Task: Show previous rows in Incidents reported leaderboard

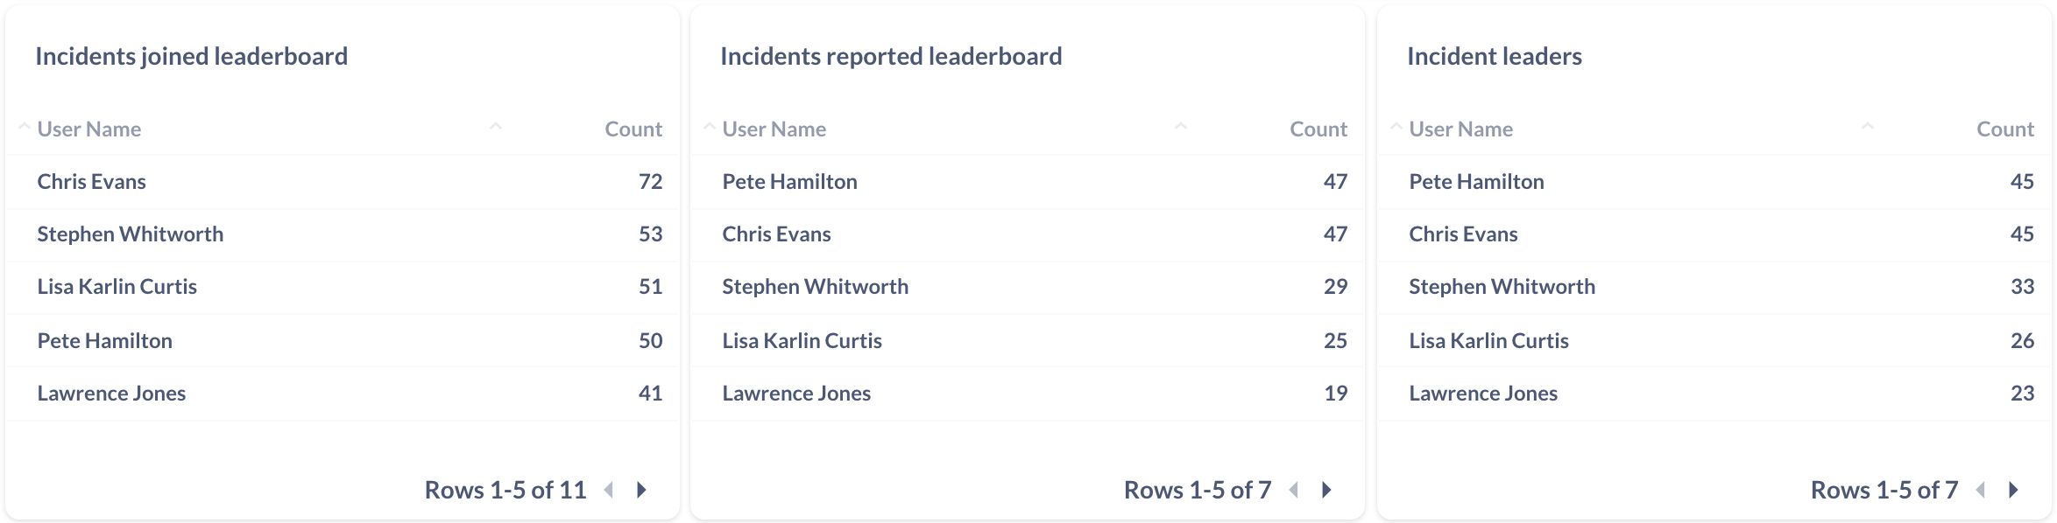Action: point(1294,490)
